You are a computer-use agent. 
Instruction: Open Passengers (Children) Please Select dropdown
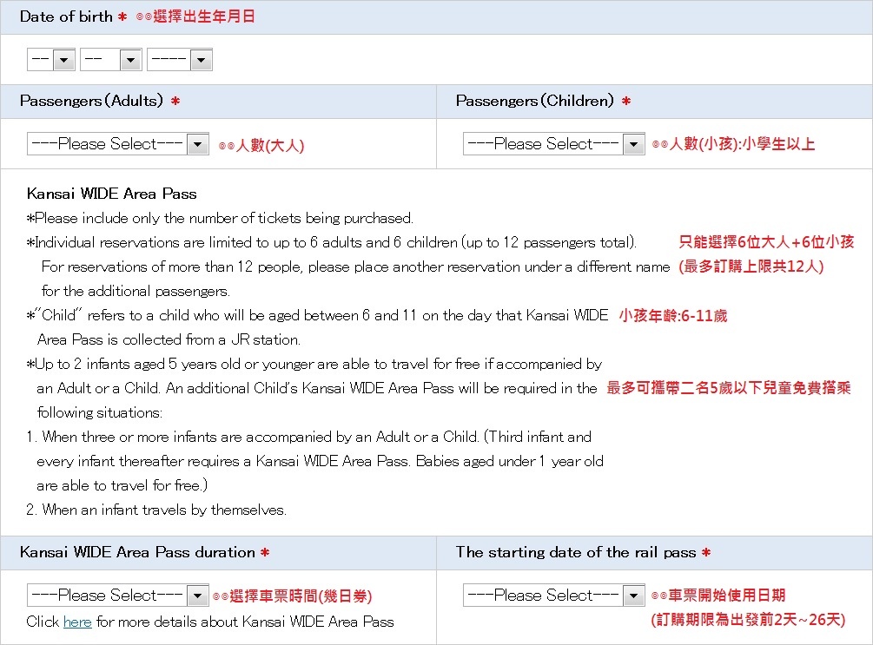pos(553,144)
